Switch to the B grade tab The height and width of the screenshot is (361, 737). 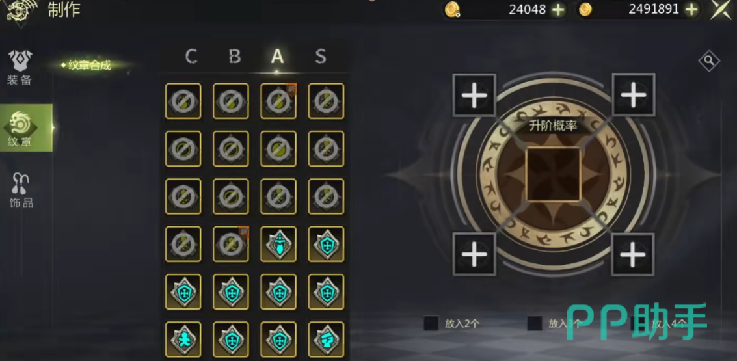tap(235, 57)
